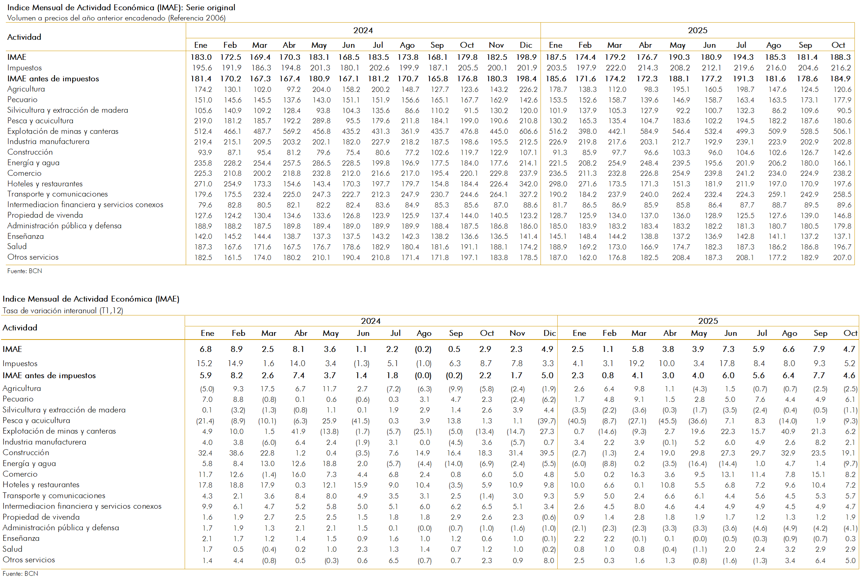
Task: Select 'IMAE antes de impuestos' in bottom table
Action: coord(49,375)
